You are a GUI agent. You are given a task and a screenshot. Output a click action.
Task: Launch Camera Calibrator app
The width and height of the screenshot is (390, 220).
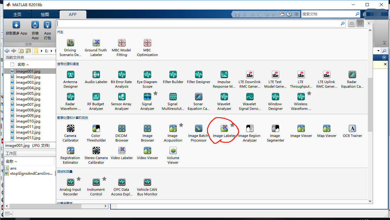(x=71, y=133)
